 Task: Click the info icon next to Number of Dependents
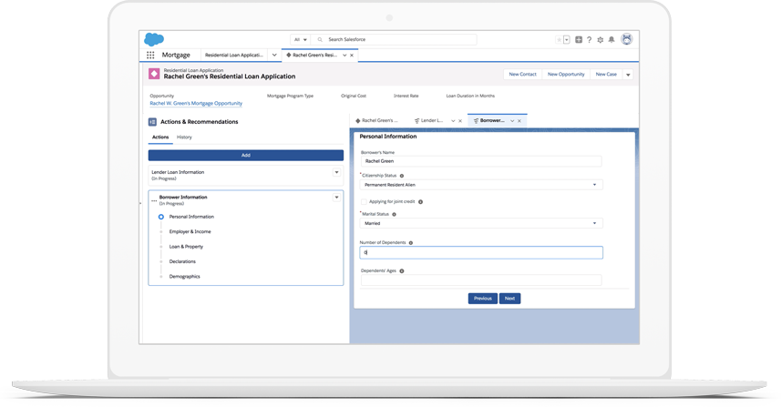coord(411,243)
